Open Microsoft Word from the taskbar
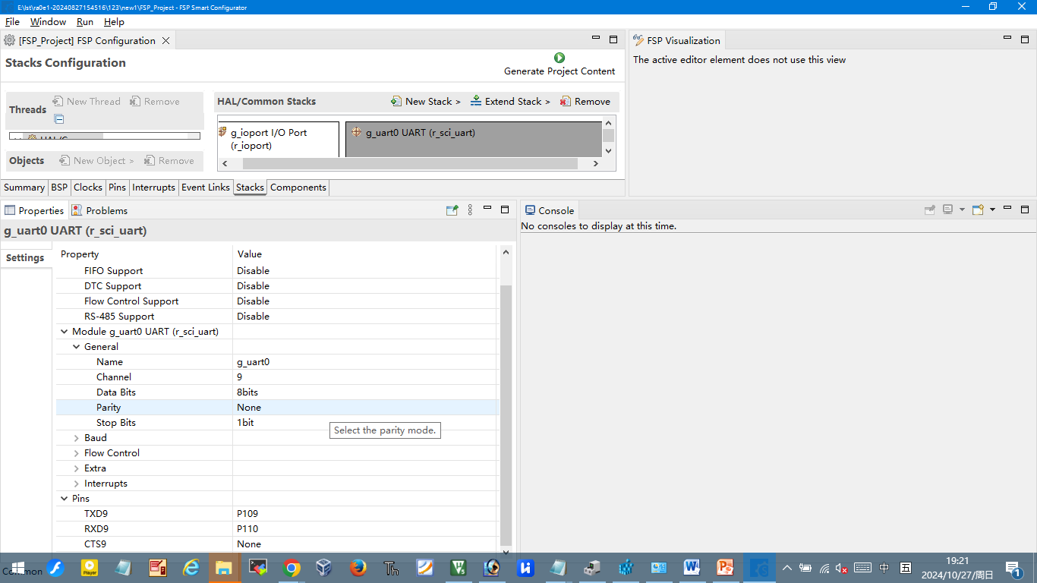The image size is (1037, 583). (x=692, y=567)
